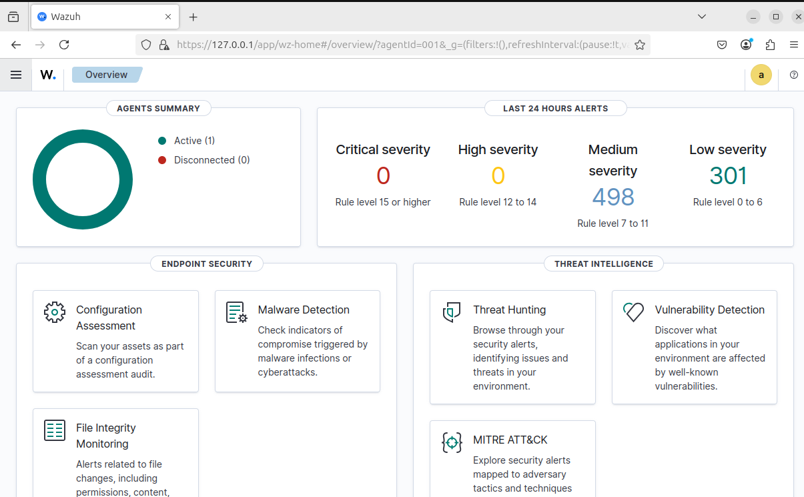Click the Malware Detection icon

click(x=237, y=312)
